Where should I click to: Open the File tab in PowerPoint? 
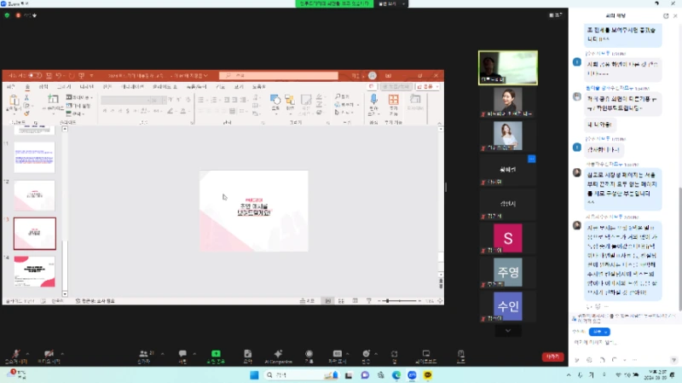[x=12, y=87]
